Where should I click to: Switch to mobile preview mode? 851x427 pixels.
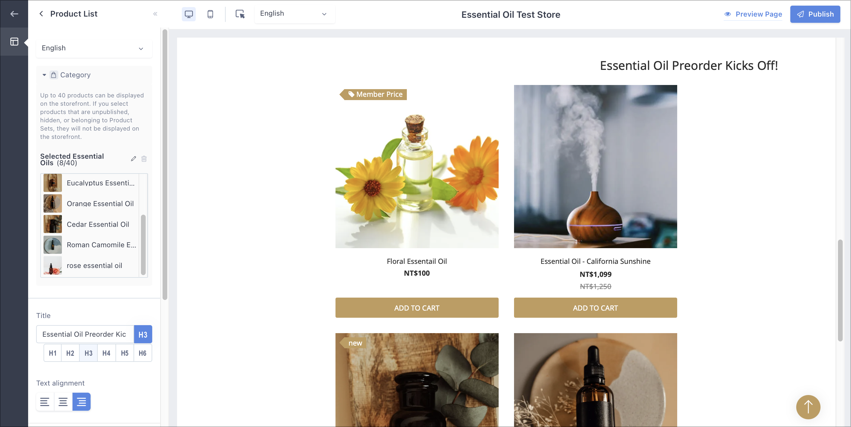(x=210, y=14)
